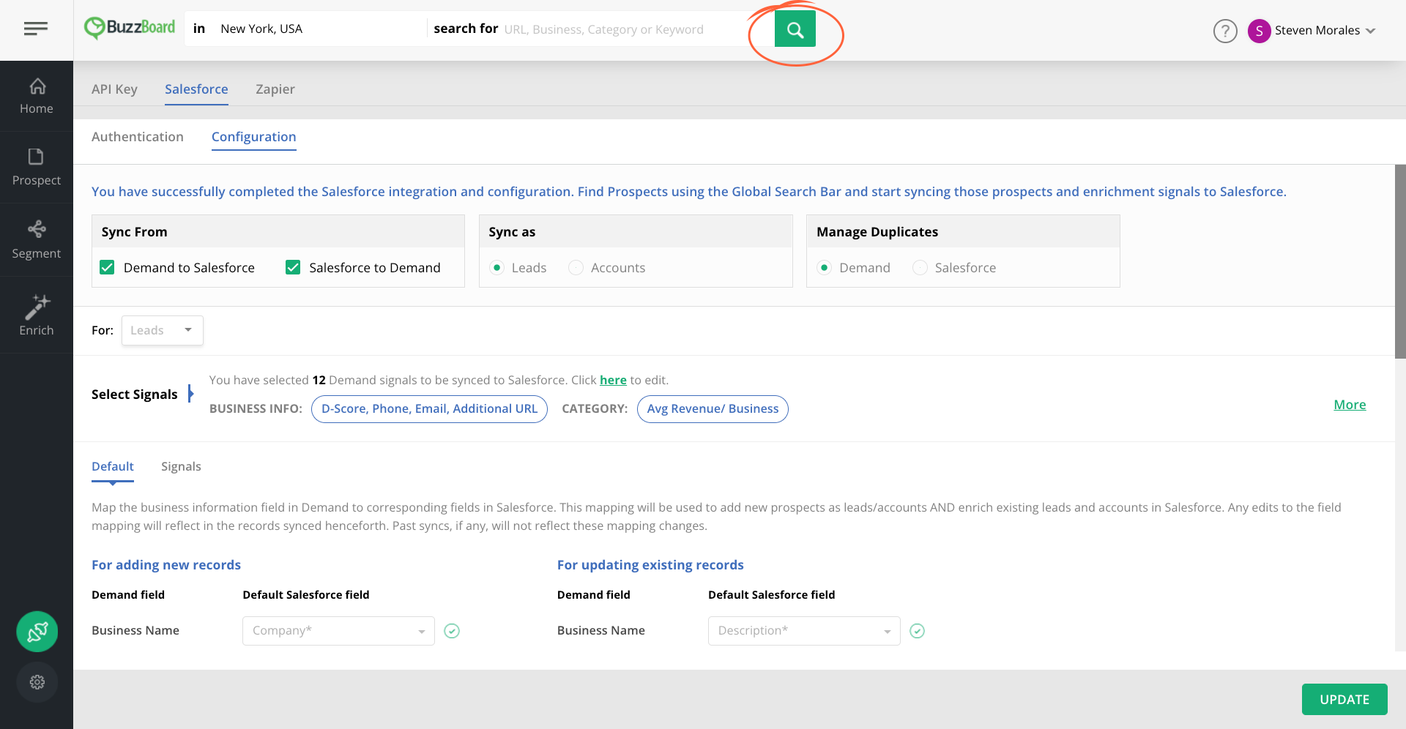The height and width of the screenshot is (729, 1406).
Task: Toggle Demand to Salesforce checkbox
Action: [107, 267]
